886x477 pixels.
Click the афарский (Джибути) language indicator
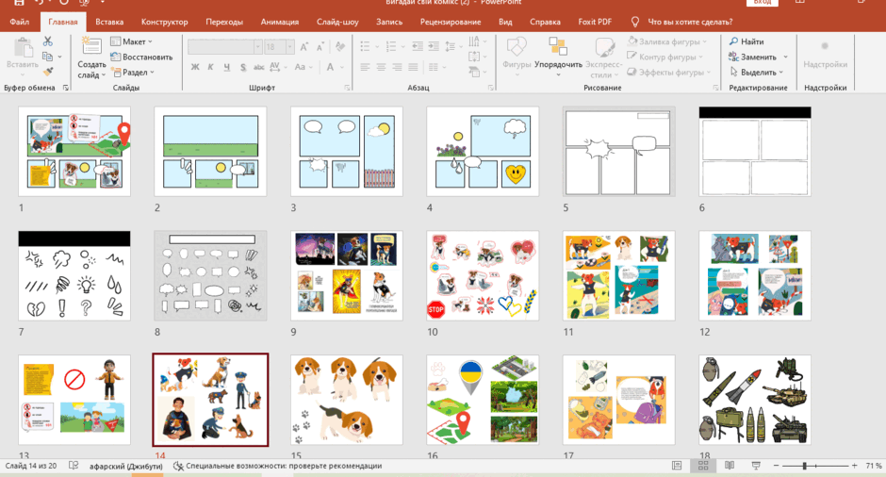tap(126, 466)
